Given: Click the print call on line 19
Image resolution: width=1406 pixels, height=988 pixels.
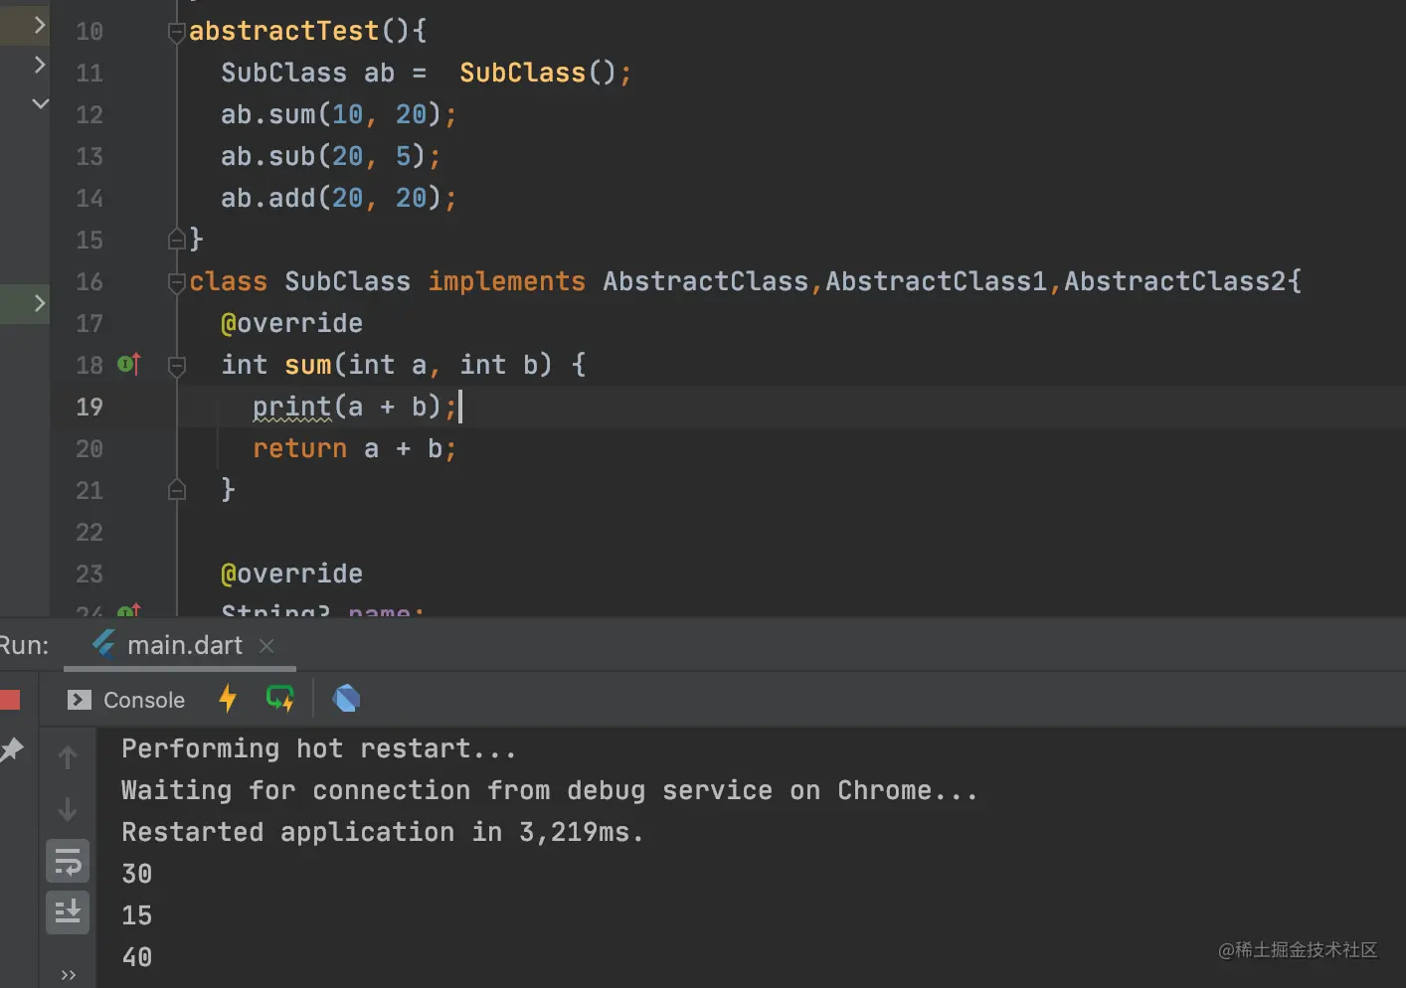Looking at the screenshot, I should pyautogui.click(x=292, y=407).
